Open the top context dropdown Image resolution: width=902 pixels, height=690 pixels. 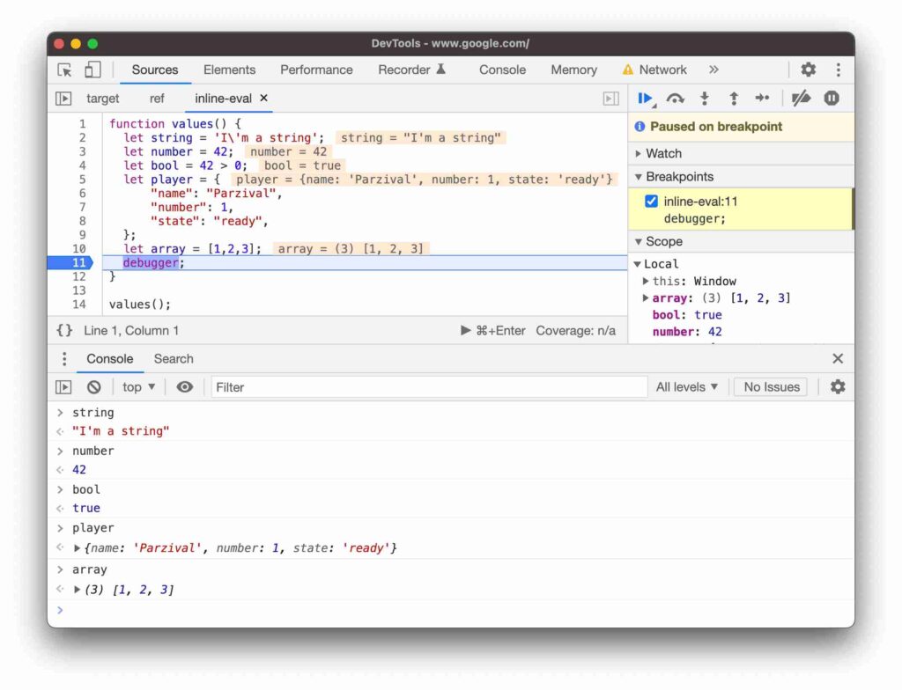[x=138, y=387]
